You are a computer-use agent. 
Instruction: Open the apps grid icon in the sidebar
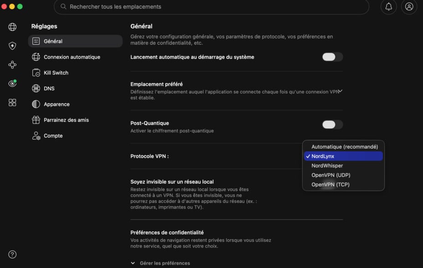click(x=12, y=103)
